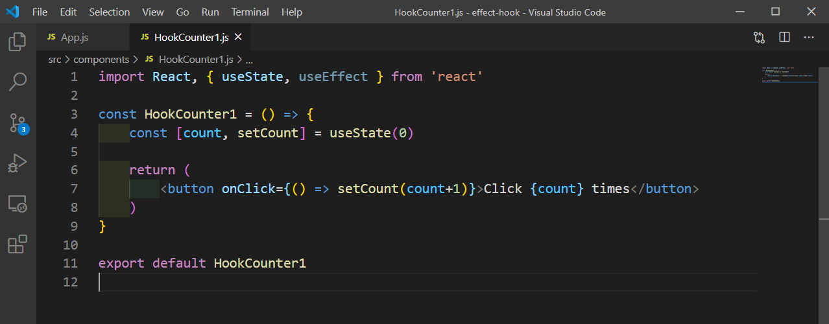Screen dimensions: 829x324
Task: Open the Extensions view
Action: pos(18,244)
